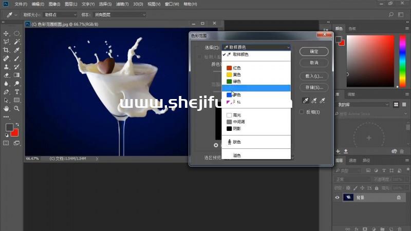The height and width of the screenshot is (231, 411).
Task: Click swap foreground and background colors arrow
Action: click(x=17, y=125)
